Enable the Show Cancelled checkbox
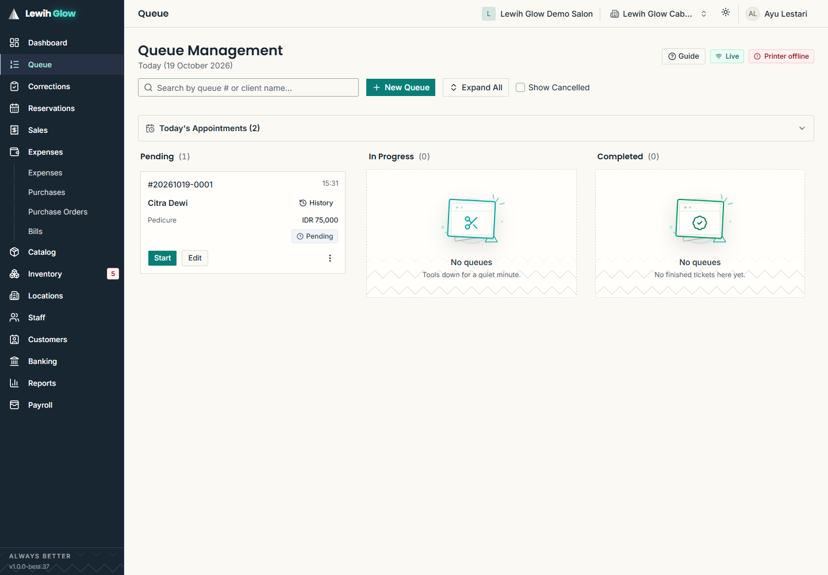828x575 pixels. pos(520,87)
